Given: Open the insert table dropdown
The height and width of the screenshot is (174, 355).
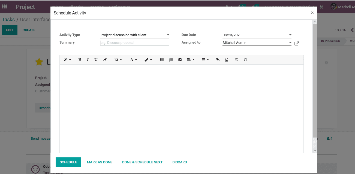Looking at the screenshot, I should coord(205,60).
